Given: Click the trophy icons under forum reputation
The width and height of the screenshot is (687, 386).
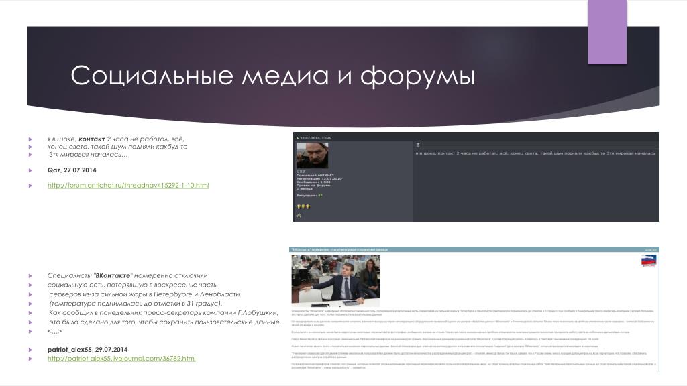Looking at the screenshot, I should (x=303, y=206).
